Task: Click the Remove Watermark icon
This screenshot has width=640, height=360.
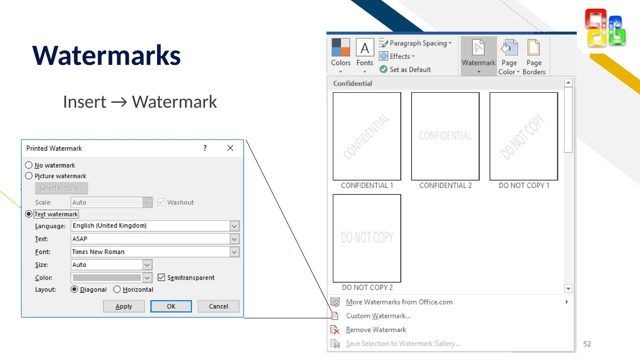Action: [335, 330]
